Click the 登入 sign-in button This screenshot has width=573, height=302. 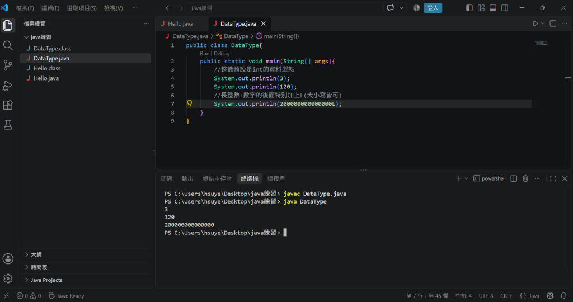coord(433,8)
